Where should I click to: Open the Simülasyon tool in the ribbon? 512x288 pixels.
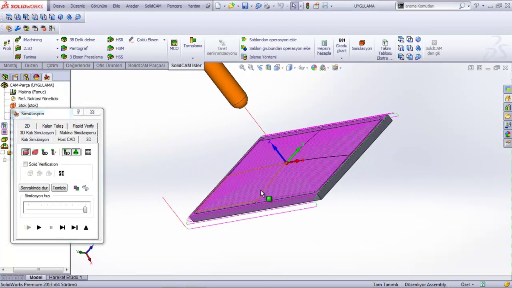point(362,45)
